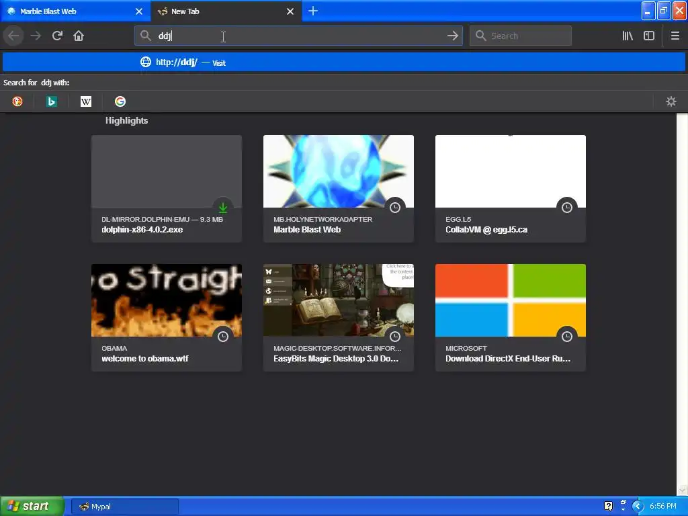Open the Library bookmarks icon
The width and height of the screenshot is (688, 516).
coord(628,36)
